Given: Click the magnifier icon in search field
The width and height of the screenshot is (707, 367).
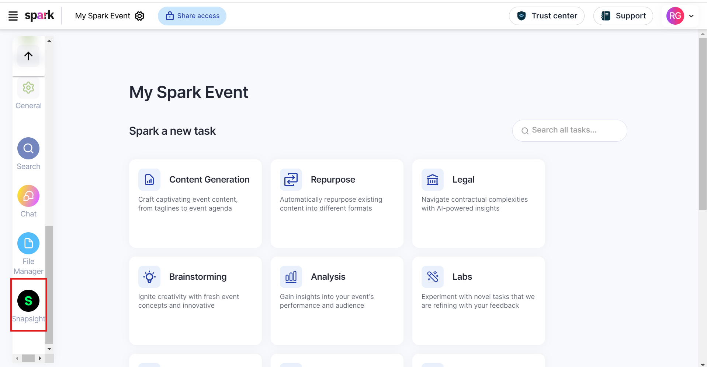Looking at the screenshot, I should 525,131.
